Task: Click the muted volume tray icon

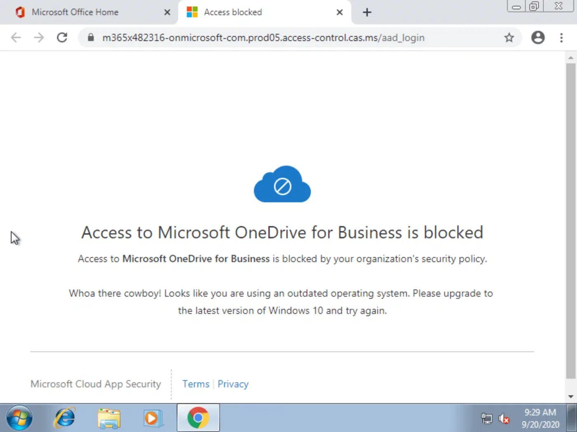Action: click(504, 419)
